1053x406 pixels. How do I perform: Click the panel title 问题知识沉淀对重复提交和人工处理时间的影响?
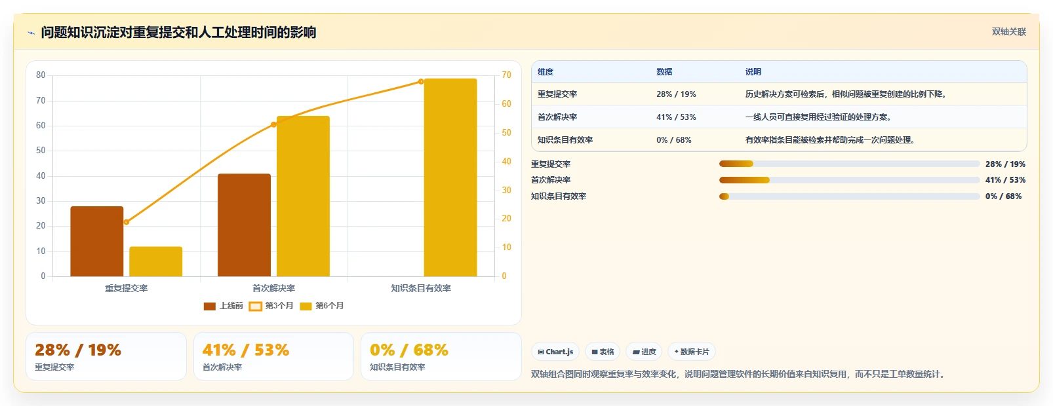click(x=178, y=32)
